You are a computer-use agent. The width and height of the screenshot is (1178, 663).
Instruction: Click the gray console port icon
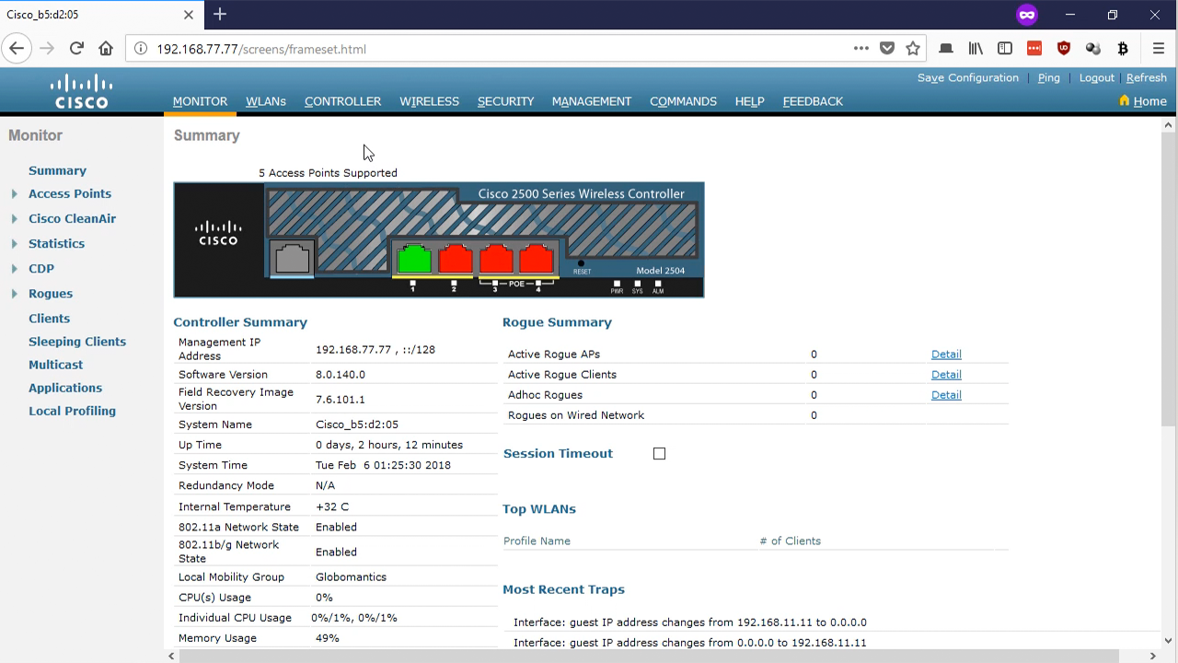[293, 258]
